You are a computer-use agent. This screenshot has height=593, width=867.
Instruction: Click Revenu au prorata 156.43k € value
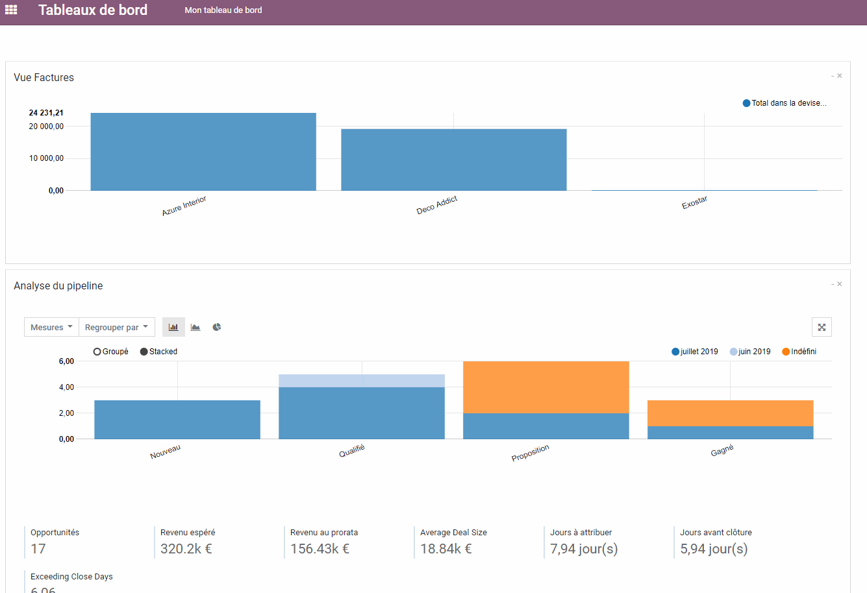click(320, 549)
